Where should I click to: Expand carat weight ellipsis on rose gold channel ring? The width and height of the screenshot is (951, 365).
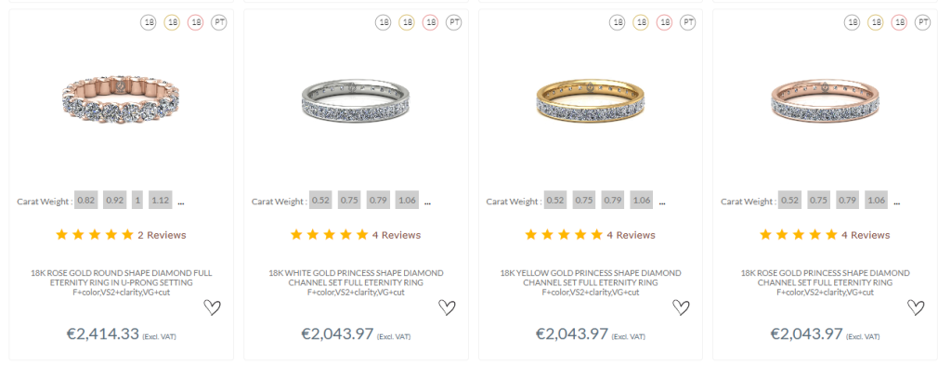pyautogui.click(x=897, y=202)
